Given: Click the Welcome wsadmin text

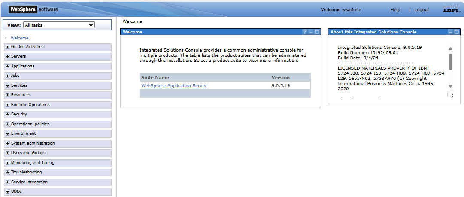Looking at the screenshot, I should pos(341,10).
